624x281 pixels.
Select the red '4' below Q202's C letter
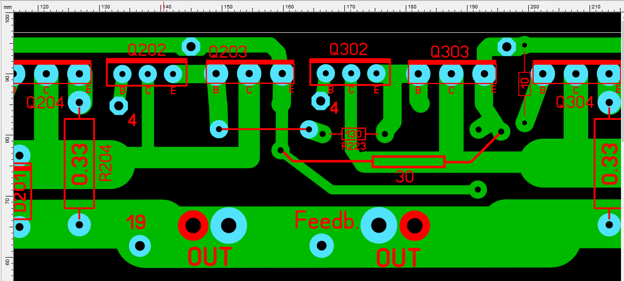tap(132, 120)
